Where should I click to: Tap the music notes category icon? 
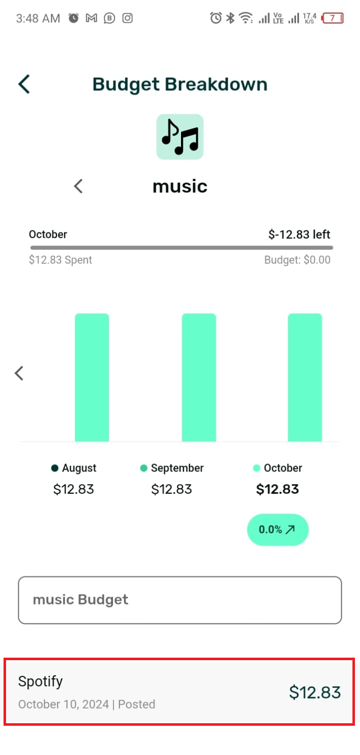tap(180, 137)
